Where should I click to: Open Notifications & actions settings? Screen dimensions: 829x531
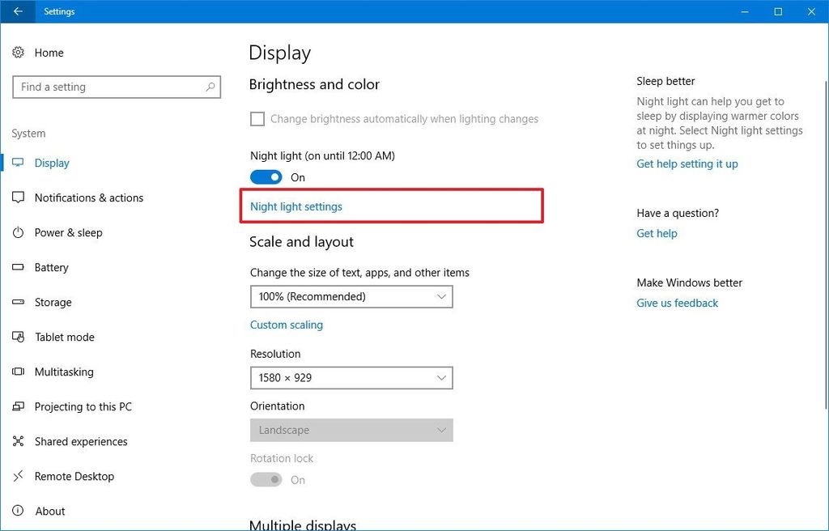[x=87, y=198]
